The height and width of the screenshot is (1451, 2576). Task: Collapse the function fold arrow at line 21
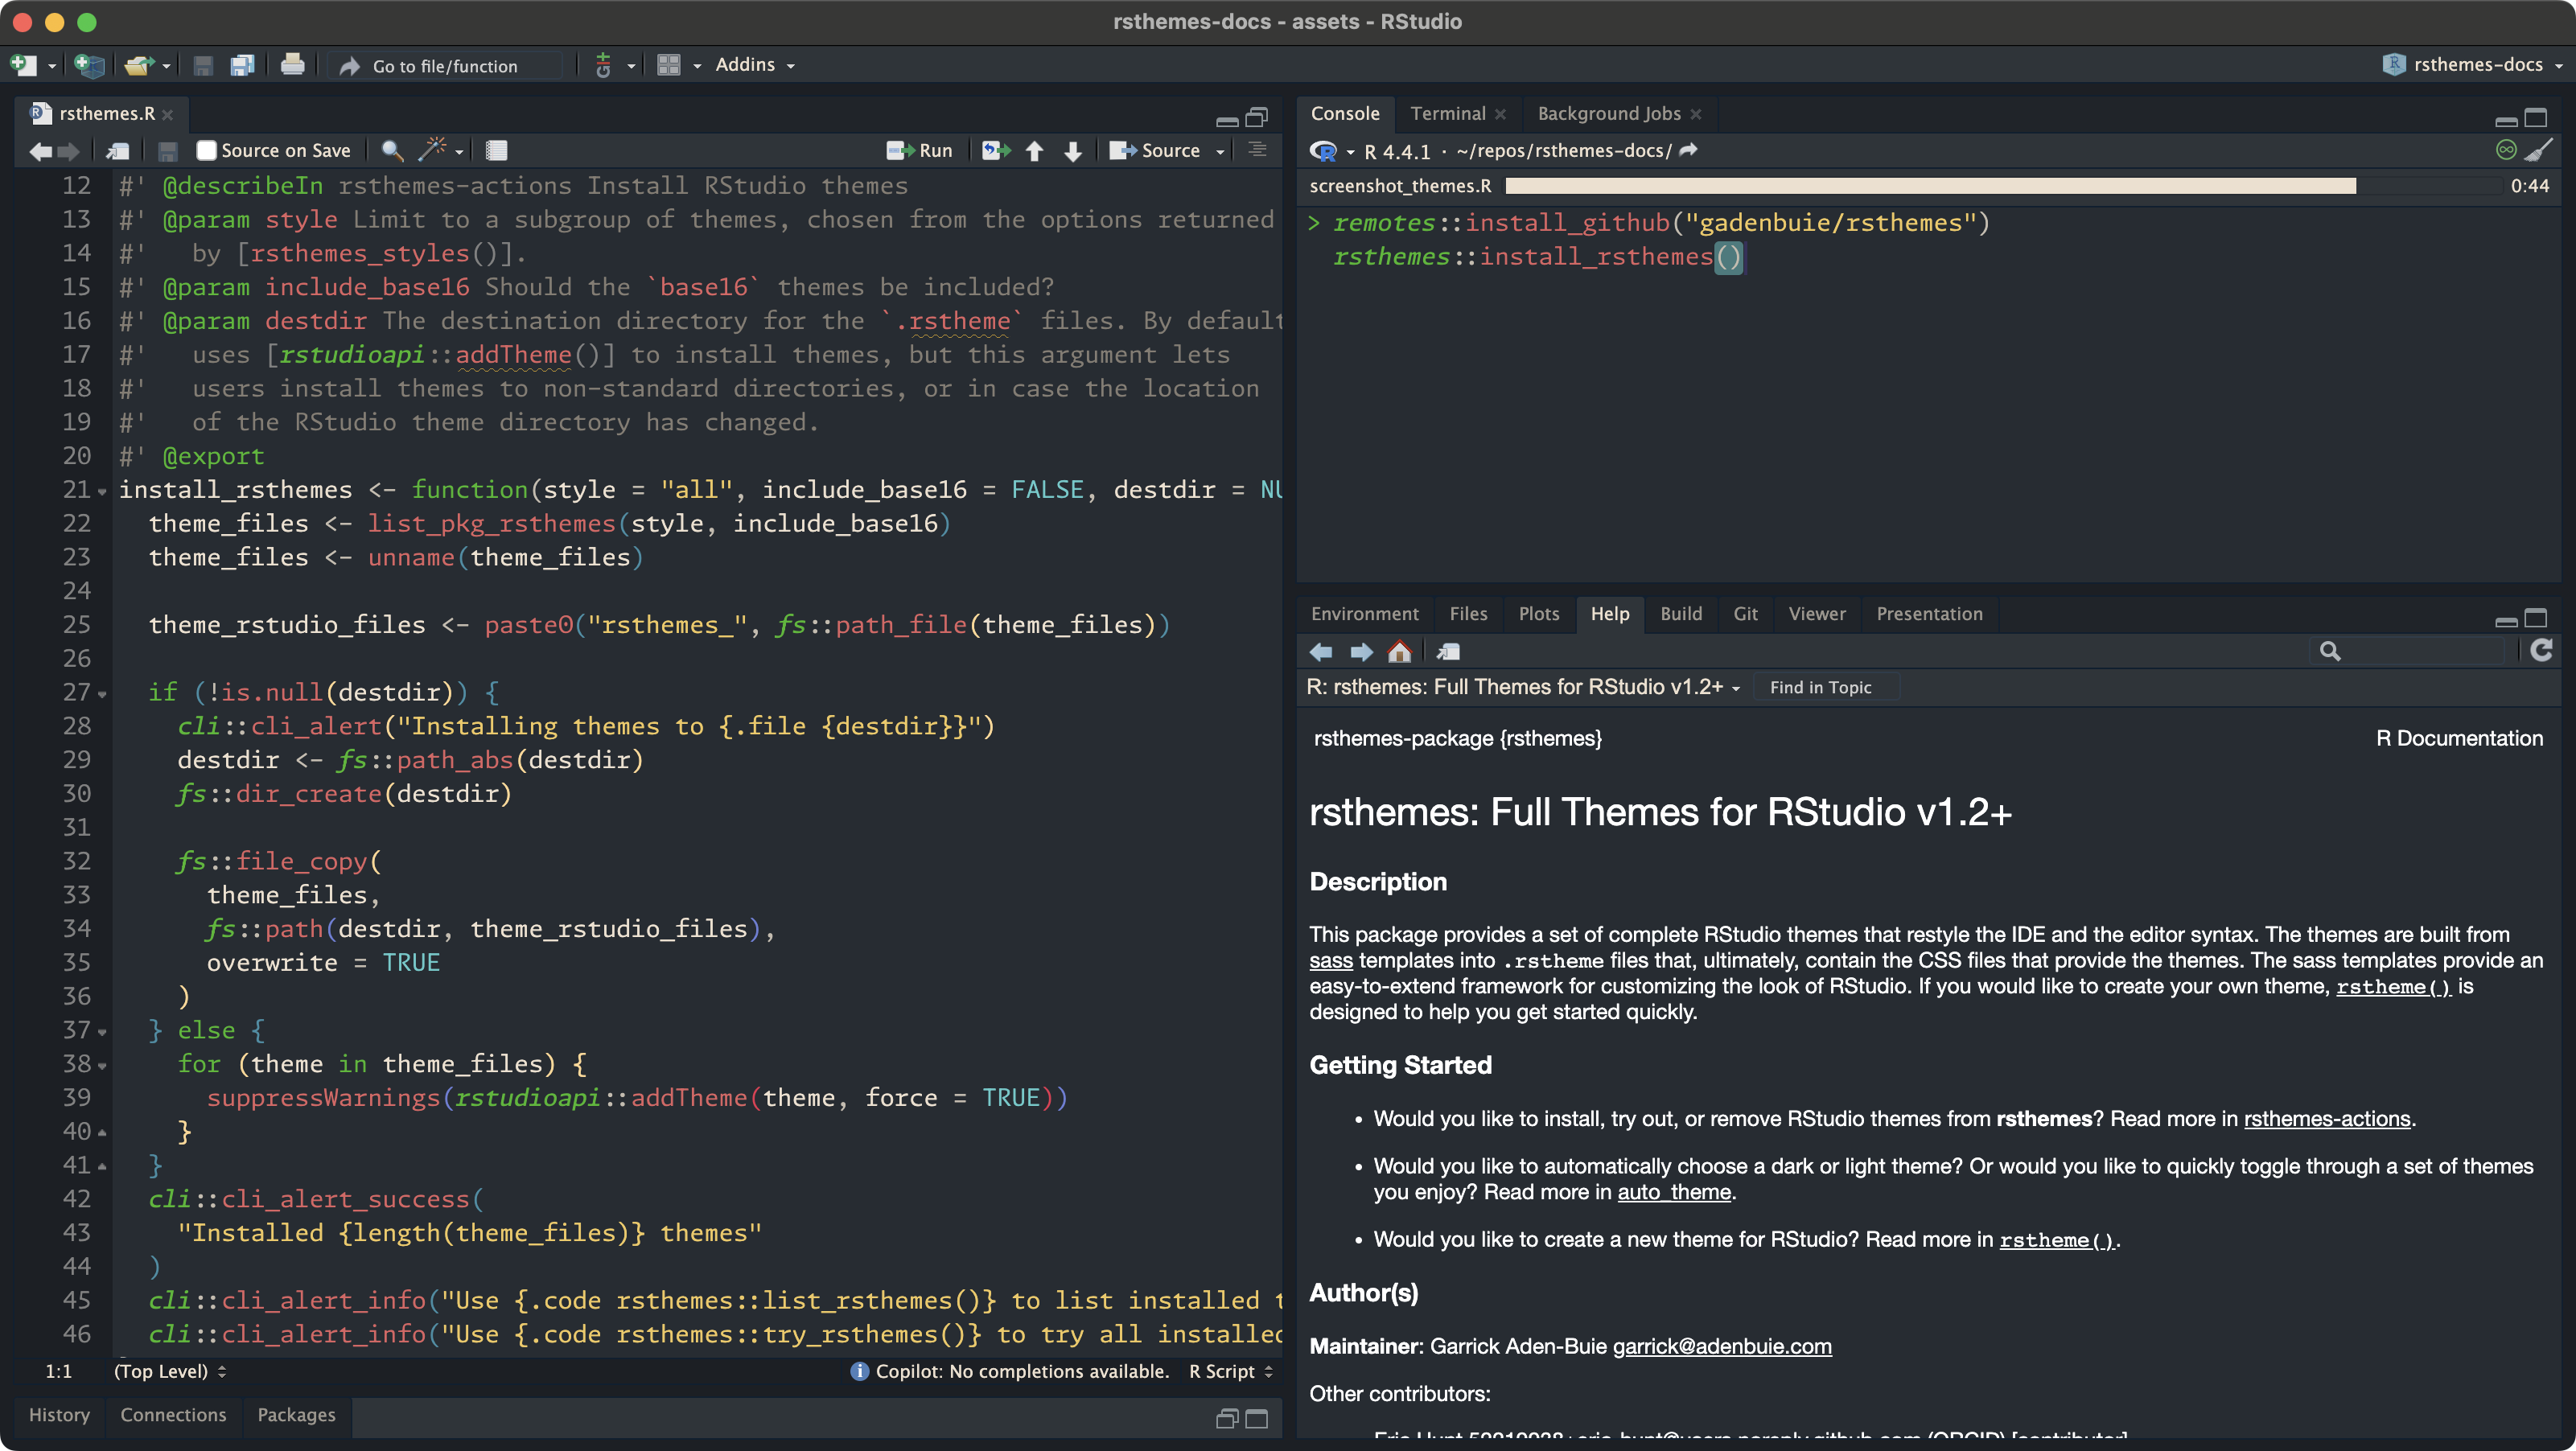point(102,491)
